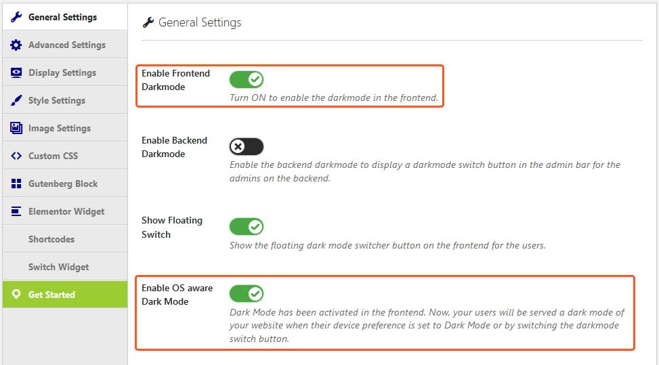Click the location pin icon on Get Started
The image size is (659, 365).
click(x=16, y=294)
